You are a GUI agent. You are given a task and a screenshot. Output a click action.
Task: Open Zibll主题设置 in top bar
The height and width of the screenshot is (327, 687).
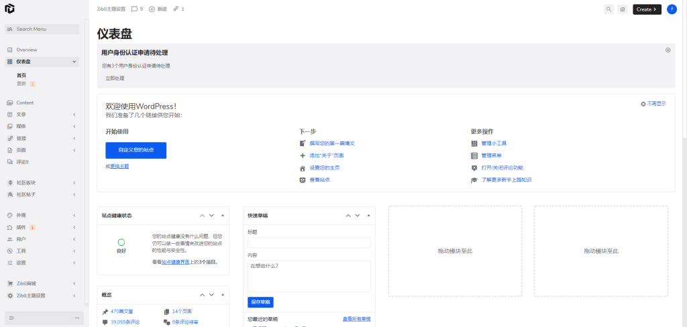point(111,9)
